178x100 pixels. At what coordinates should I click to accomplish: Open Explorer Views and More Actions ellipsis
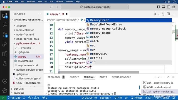coord(39,14)
